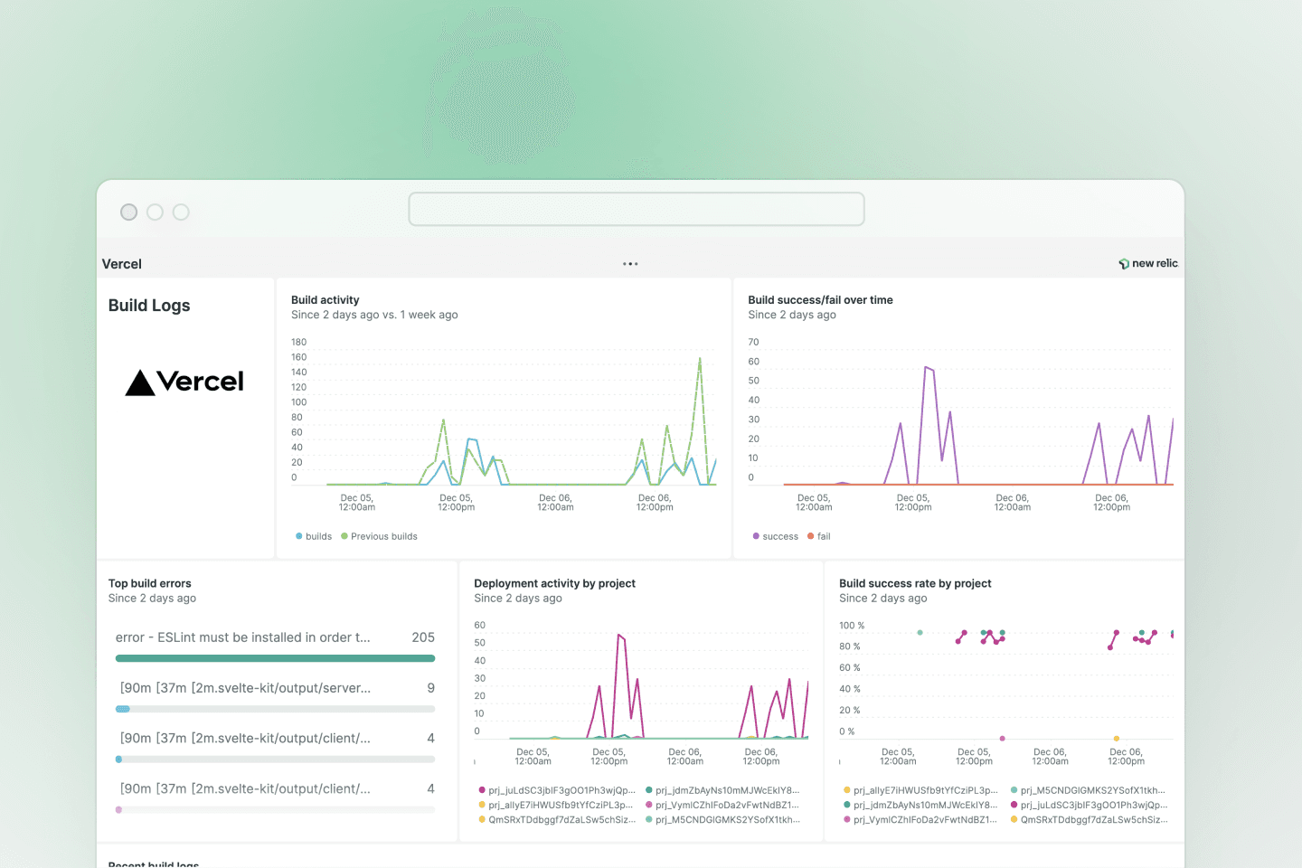
Task: Open the three-dots dashboard options menu
Action: pos(630,264)
